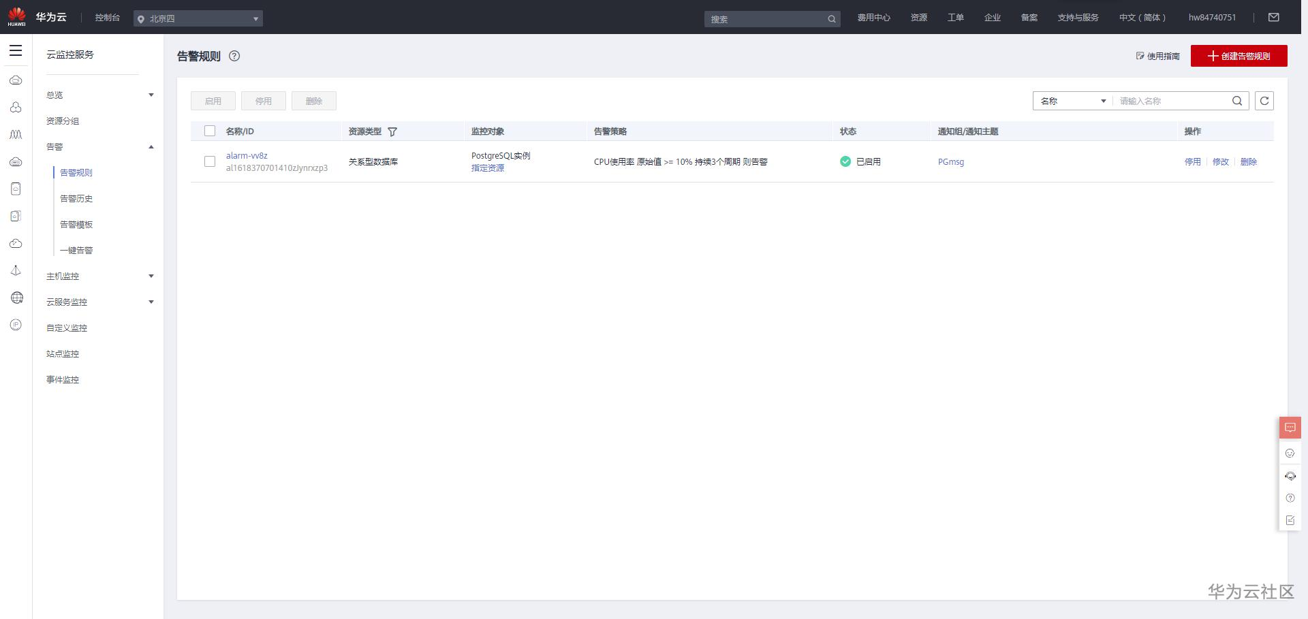Select 站点监控 in the sidebar
This screenshot has width=1308, height=619.
pos(63,353)
